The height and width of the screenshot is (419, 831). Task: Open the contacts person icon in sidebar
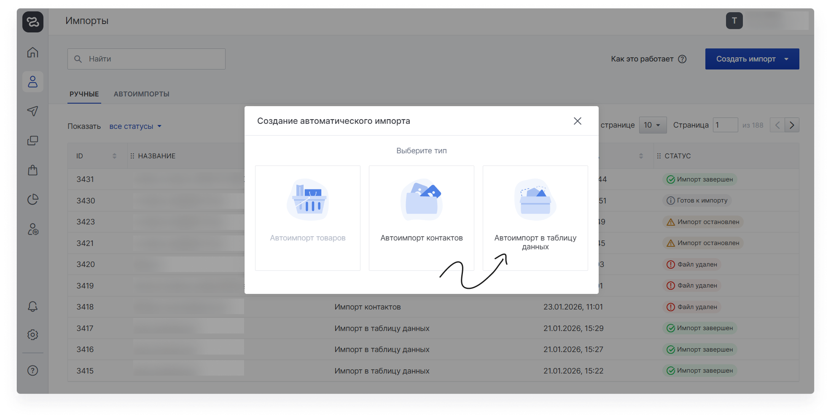point(33,82)
